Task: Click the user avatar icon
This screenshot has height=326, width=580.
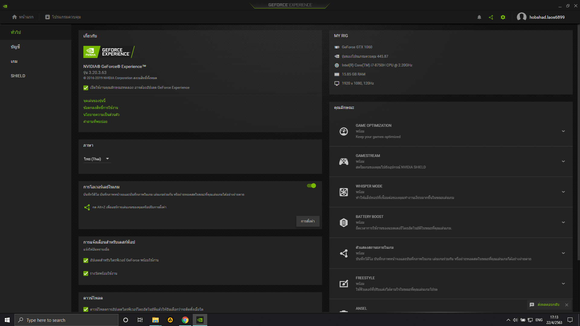Action: coord(521,17)
